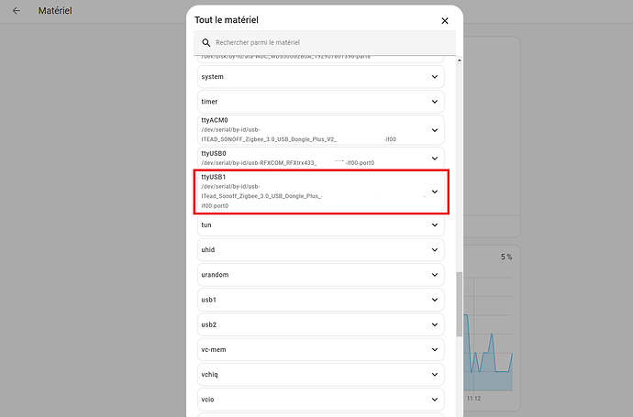633x417 pixels.
Task: Click the 11:12 time label on chart
Action: [473, 399]
